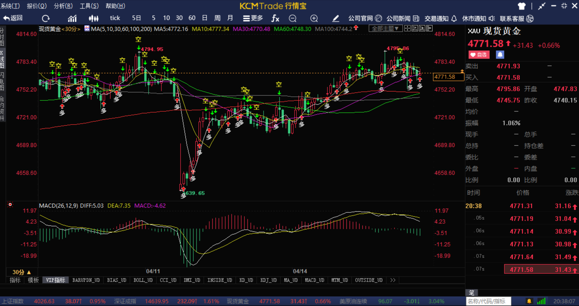This screenshot has width=579, height=306.
Task: Switch to the 指标 tab
Action: pyautogui.click(x=15, y=280)
